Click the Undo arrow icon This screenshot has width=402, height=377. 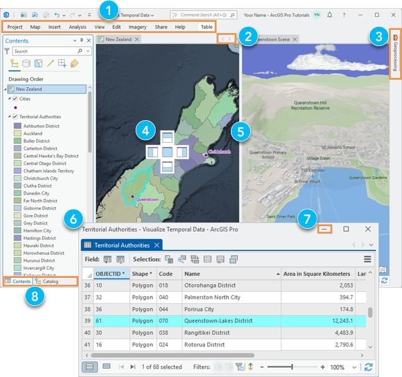coord(57,15)
